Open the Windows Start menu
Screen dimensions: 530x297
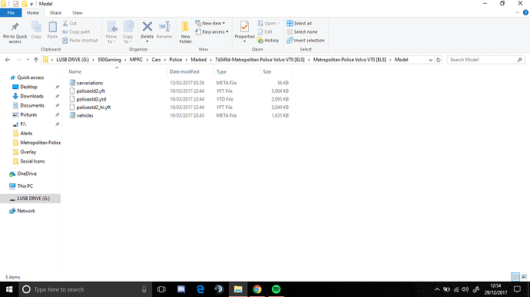pyautogui.click(x=9, y=289)
